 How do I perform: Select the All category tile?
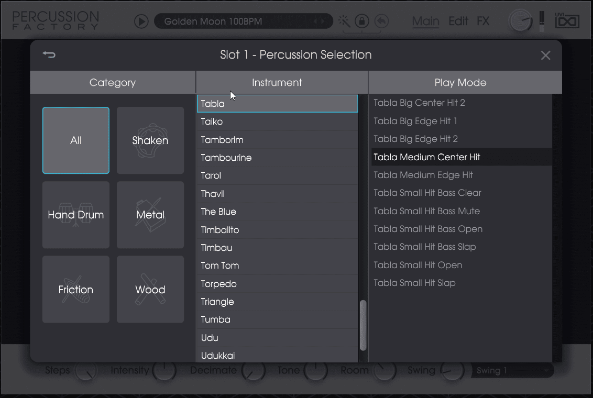76,140
